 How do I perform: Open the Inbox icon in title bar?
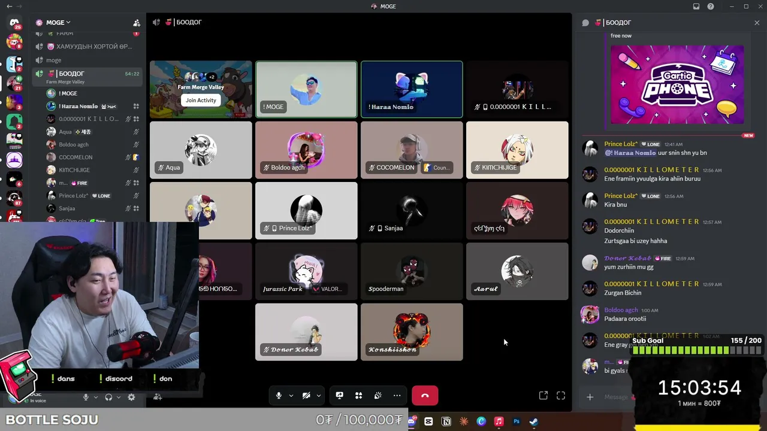[x=696, y=7]
